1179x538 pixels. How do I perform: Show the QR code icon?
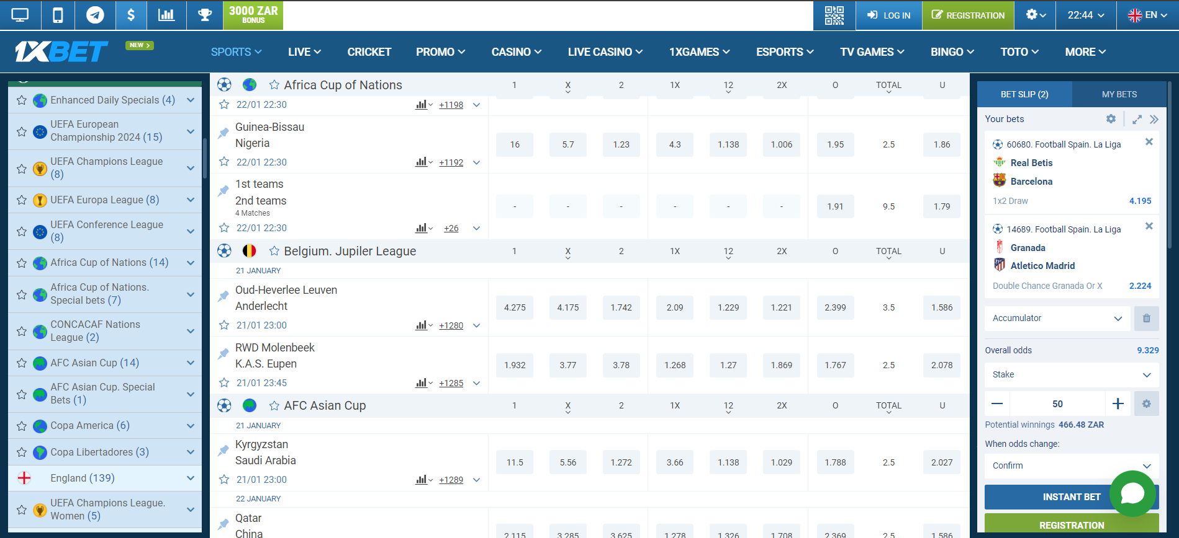click(834, 15)
